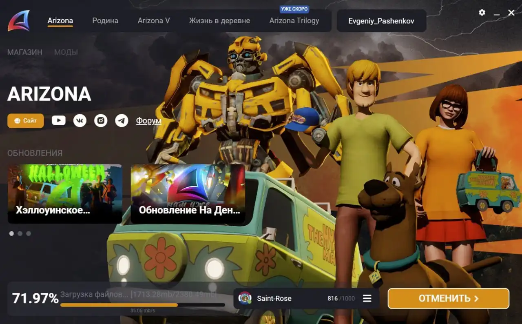Switch to the Arizona tab
The height and width of the screenshot is (324, 522).
tap(60, 21)
